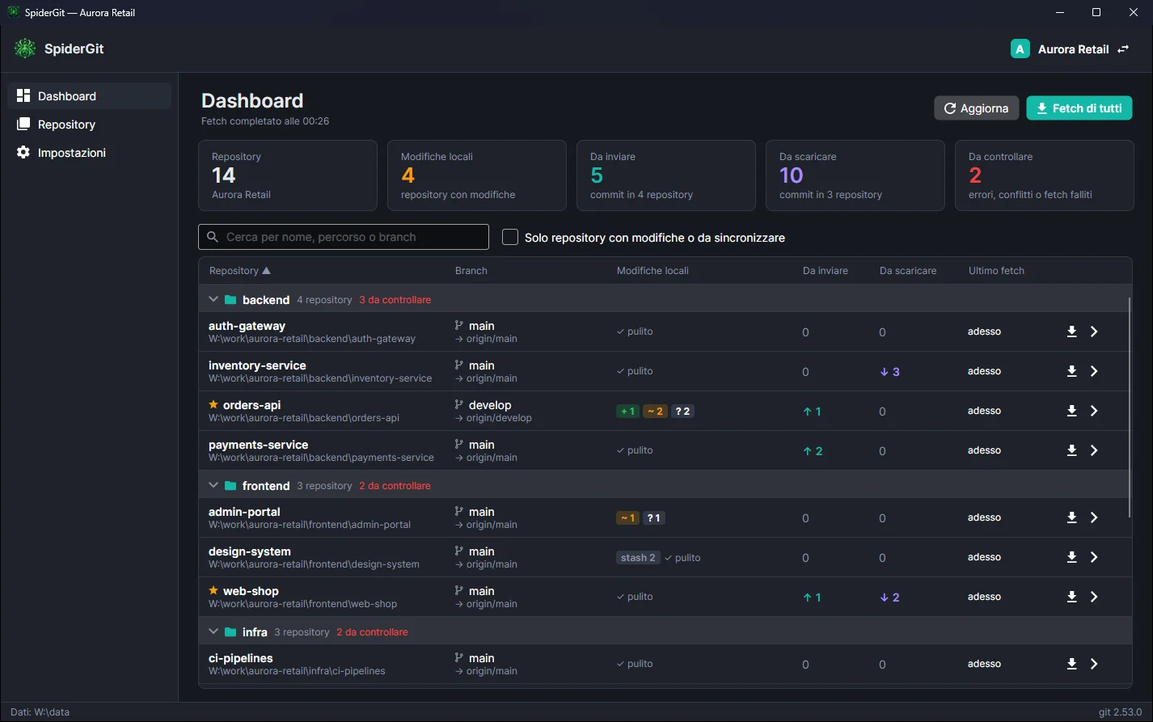Click the fetch icon for web-shop

tap(1071, 597)
